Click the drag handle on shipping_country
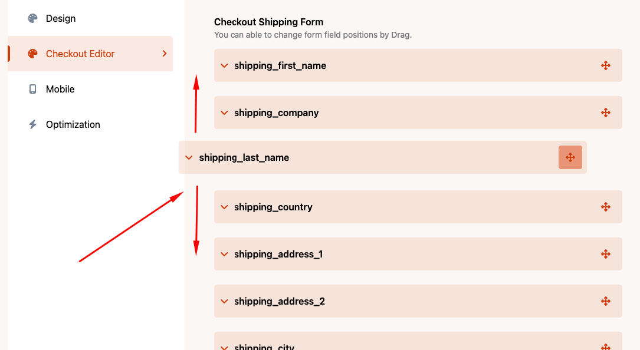The width and height of the screenshot is (640, 350). point(606,207)
